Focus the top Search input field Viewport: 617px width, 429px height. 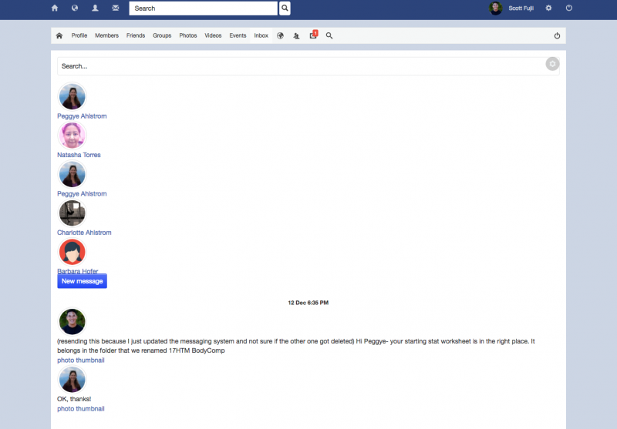click(203, 8)
